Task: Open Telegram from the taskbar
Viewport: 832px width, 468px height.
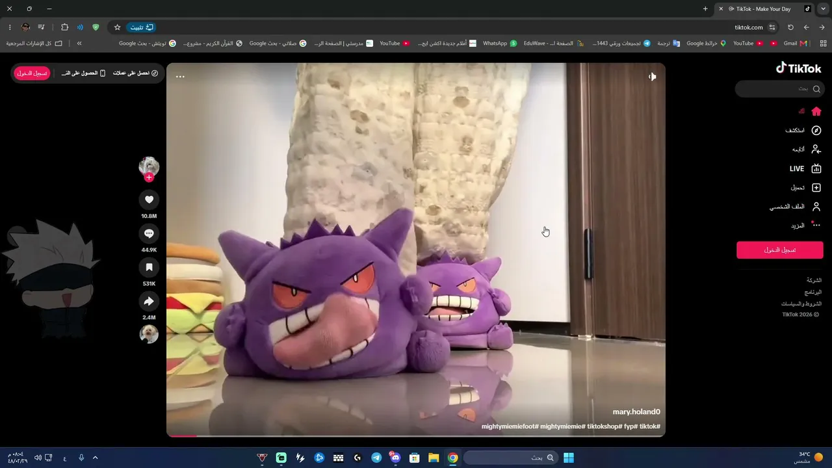Action: click(376, 458)
